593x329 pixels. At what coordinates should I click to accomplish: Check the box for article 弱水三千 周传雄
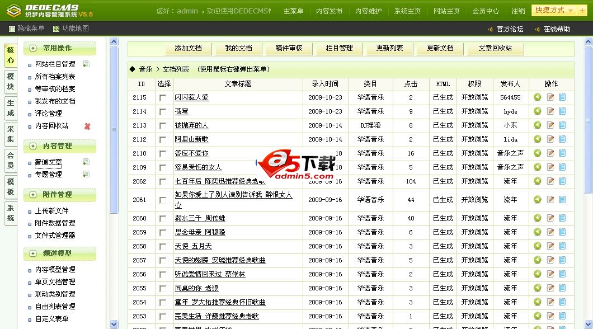click(x=163, y=219)
